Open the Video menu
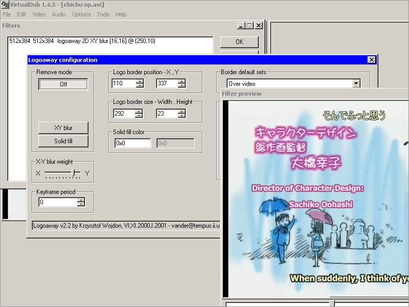409x307 pixels. click(39, 14)
